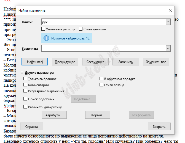185x143 pixels.
Task: Click the Формат... button
Action: (x=98, y=115)
